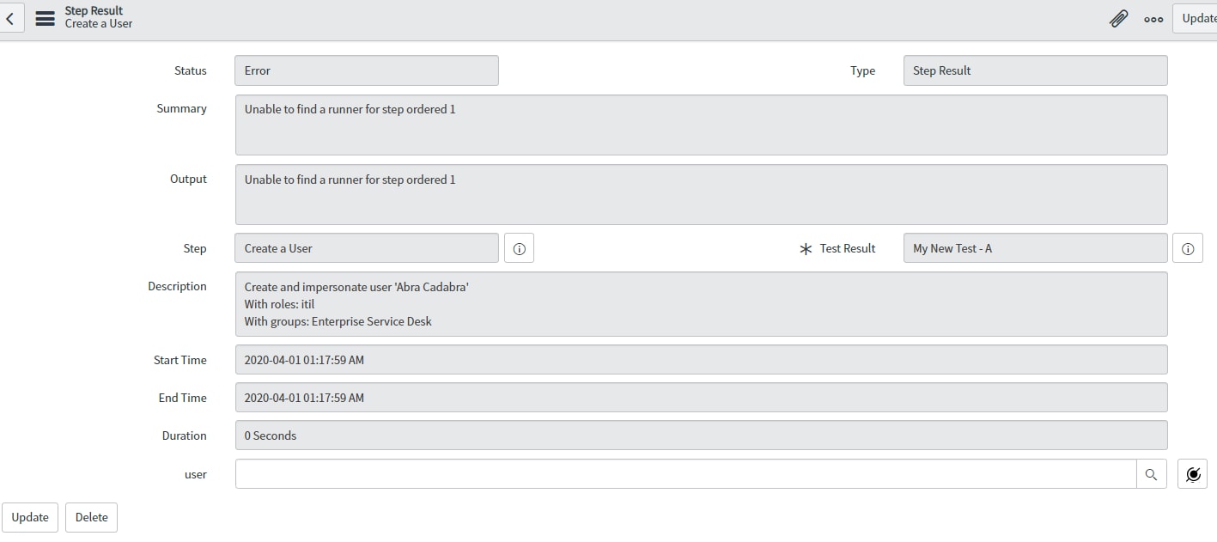The width and height of the screenshot is (1217, 542).
Task: Preview the My New Test - A record
Action: (1187, 248)
